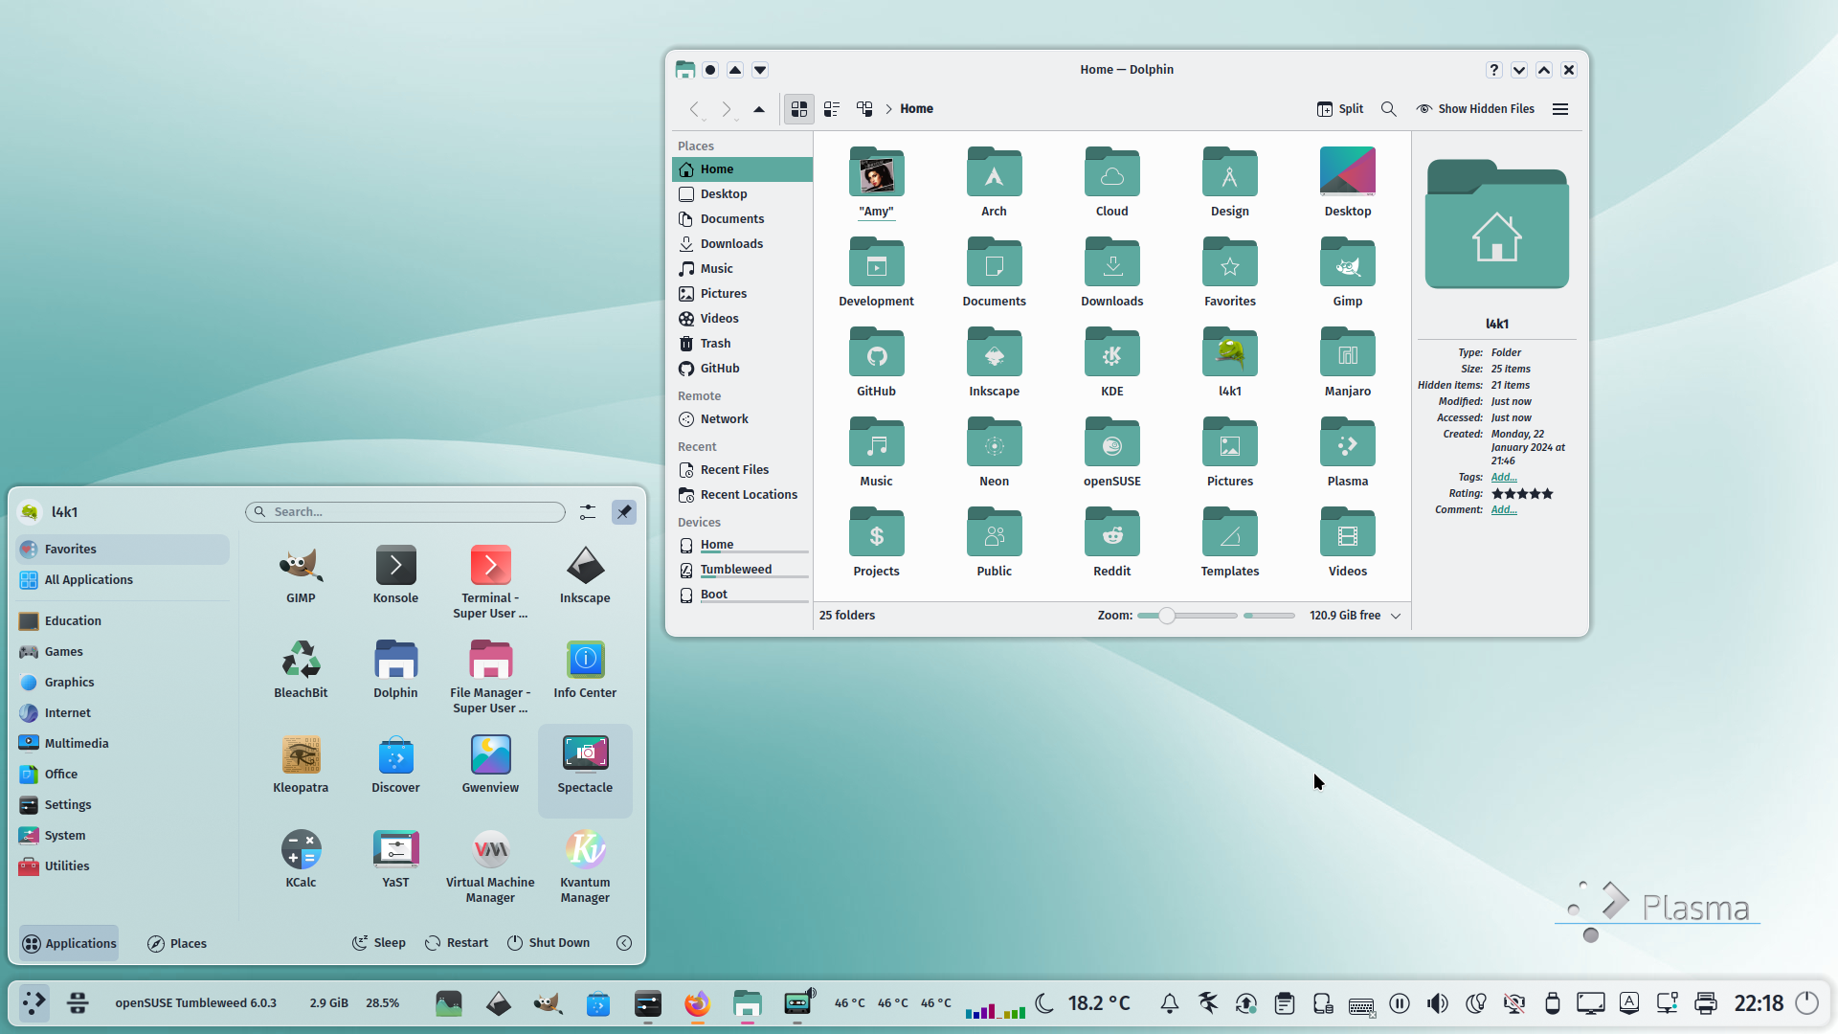Launch GIMP from the favorites grid
This screenshot has width=1838, height=1034.
point(301,575)
